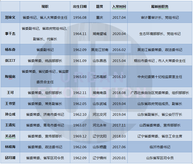Image resolution: width=193 pixels, height=164 pixels.
Task: Select the cell 山西省委常委、宣传部部长
Action: pos(160,125)
